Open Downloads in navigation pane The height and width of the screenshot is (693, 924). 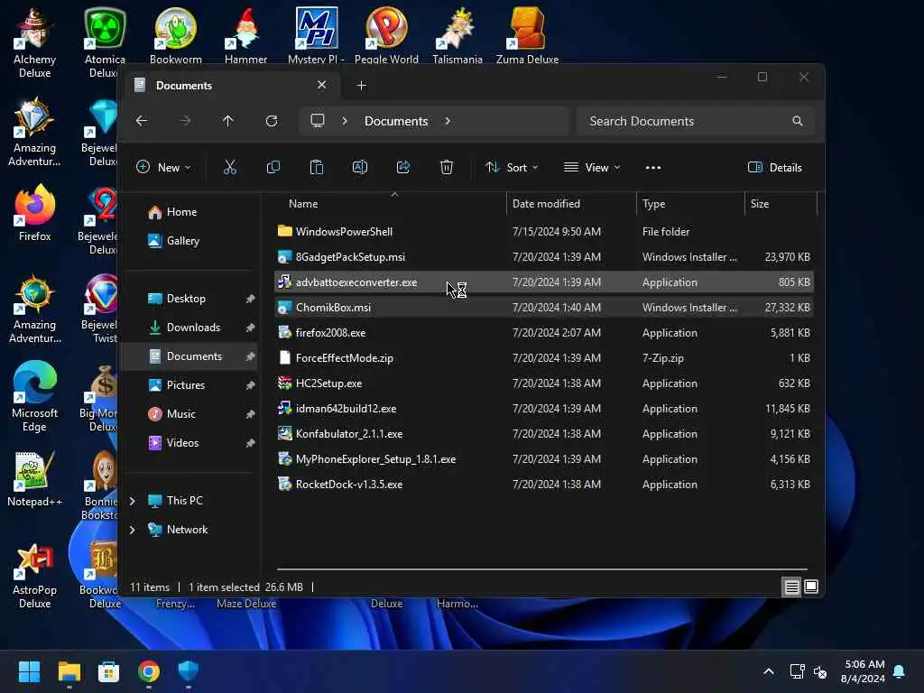click(191, 328)
